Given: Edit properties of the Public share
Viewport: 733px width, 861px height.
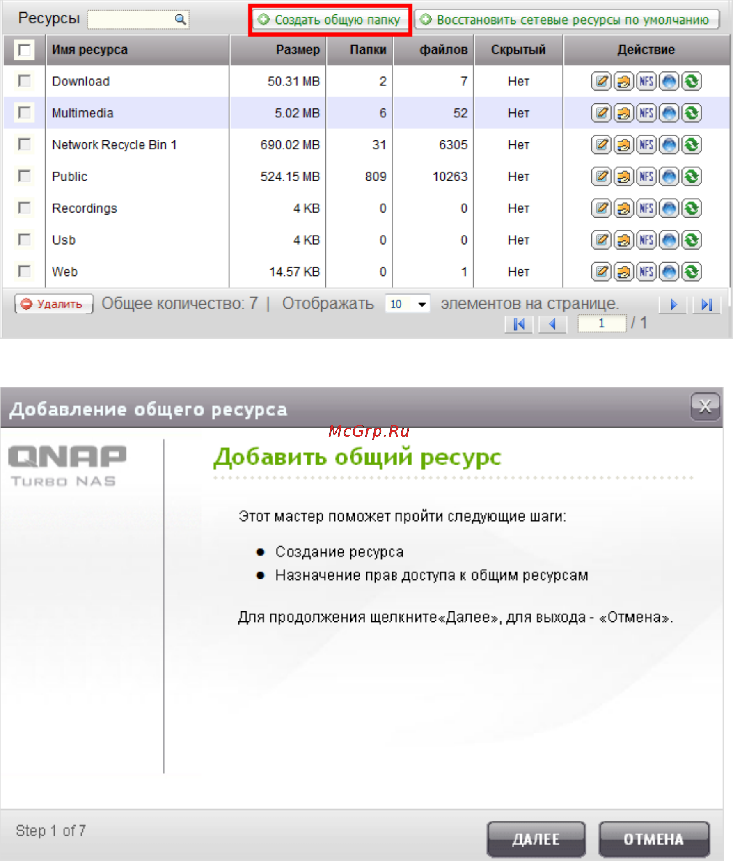Looking at the screenshot, I should (601, 176).
